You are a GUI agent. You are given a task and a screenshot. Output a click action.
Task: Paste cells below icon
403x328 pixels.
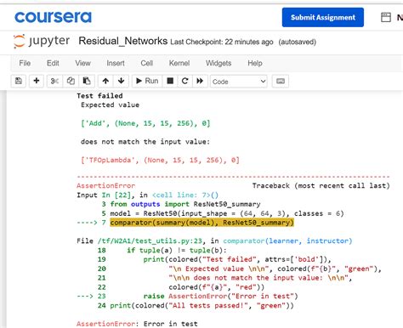[x=87, y=81]
